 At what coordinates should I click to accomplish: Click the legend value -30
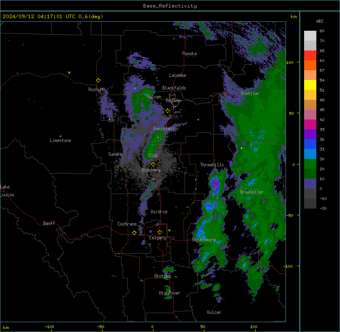pyautogui.click(x=323, y=208)
